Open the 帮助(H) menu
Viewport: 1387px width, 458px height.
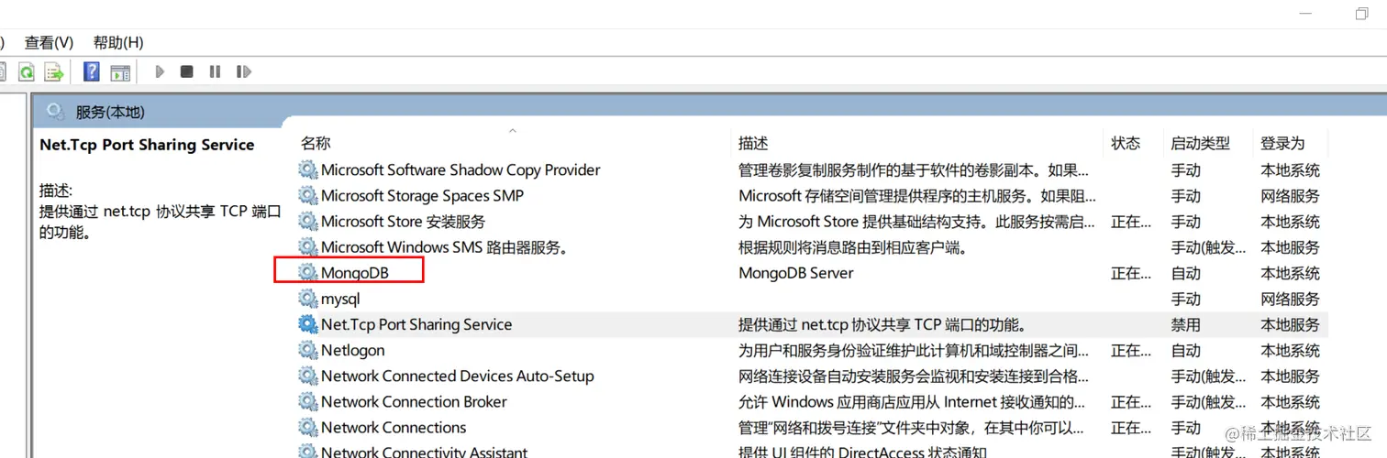tap(118, 42)
